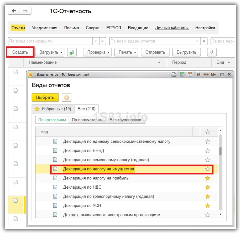
Task: Open the Проверка dropdown button
Action: click(x=97, y=52)
